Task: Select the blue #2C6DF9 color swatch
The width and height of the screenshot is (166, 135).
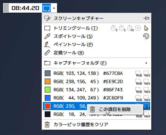Action: point(47,98)
